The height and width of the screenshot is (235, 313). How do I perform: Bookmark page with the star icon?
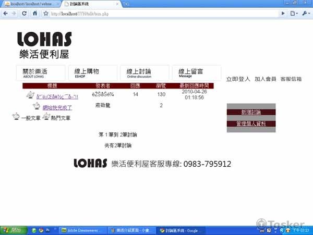pyautogui.click(x=46, y=14)
